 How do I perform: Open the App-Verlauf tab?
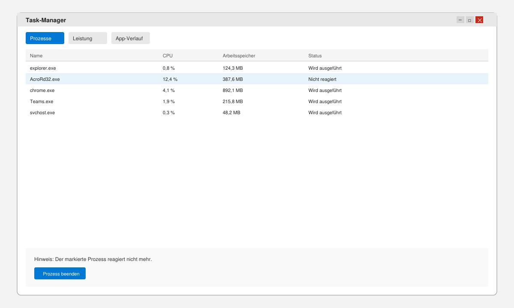click(x=131, y=38)
